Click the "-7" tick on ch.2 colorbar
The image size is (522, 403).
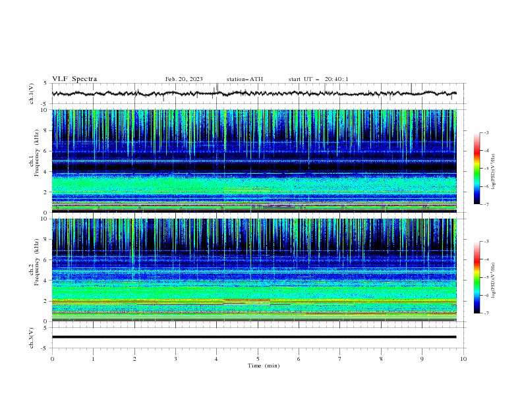[x=486, y=313]
